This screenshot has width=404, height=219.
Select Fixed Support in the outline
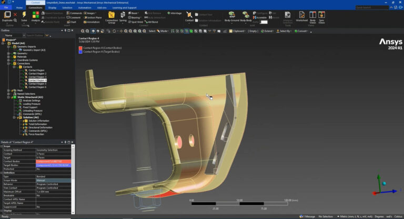30,107
